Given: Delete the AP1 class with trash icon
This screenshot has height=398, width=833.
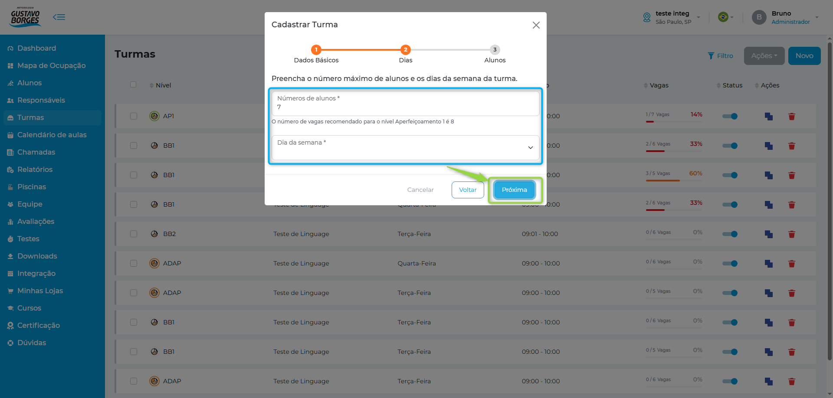Looking at the screenshot, I should [x=792, y=116].
